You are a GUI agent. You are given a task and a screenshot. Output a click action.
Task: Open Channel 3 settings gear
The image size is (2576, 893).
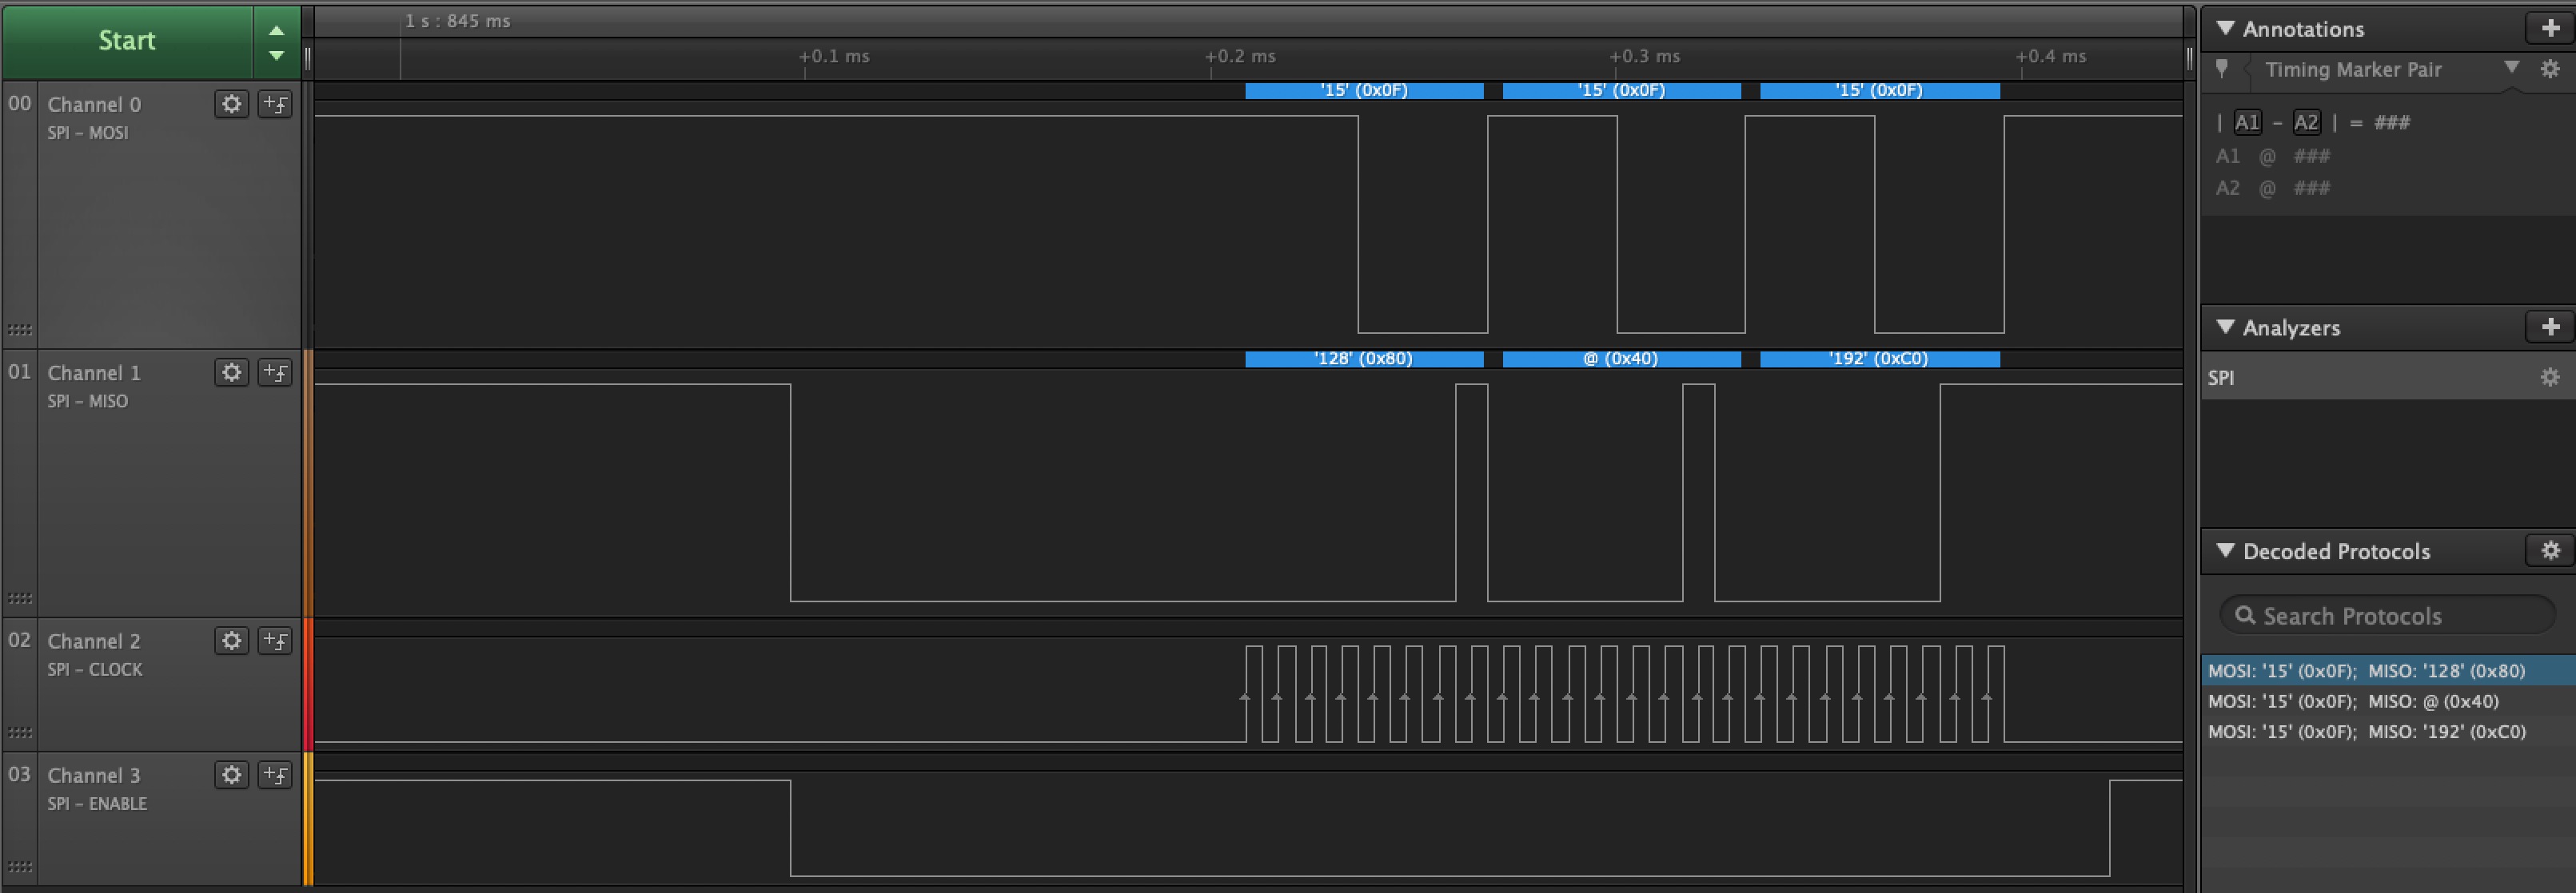click(231, 775)
